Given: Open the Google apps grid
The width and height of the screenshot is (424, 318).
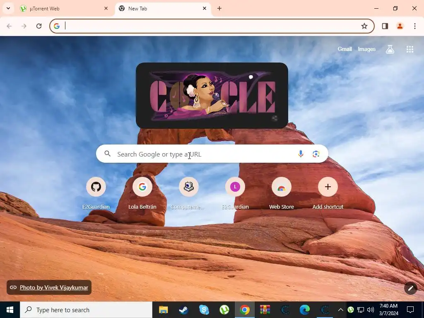Looking at the screenshot, I should point(410,49).
